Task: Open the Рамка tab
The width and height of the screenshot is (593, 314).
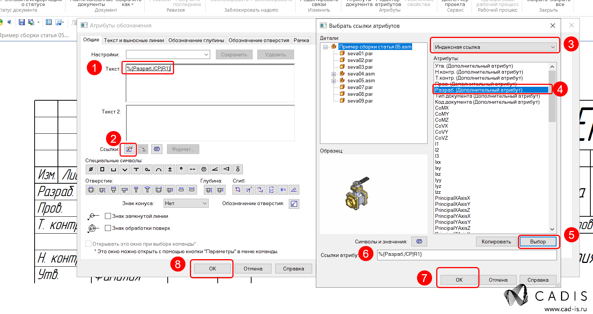Action: coord(301,40)
